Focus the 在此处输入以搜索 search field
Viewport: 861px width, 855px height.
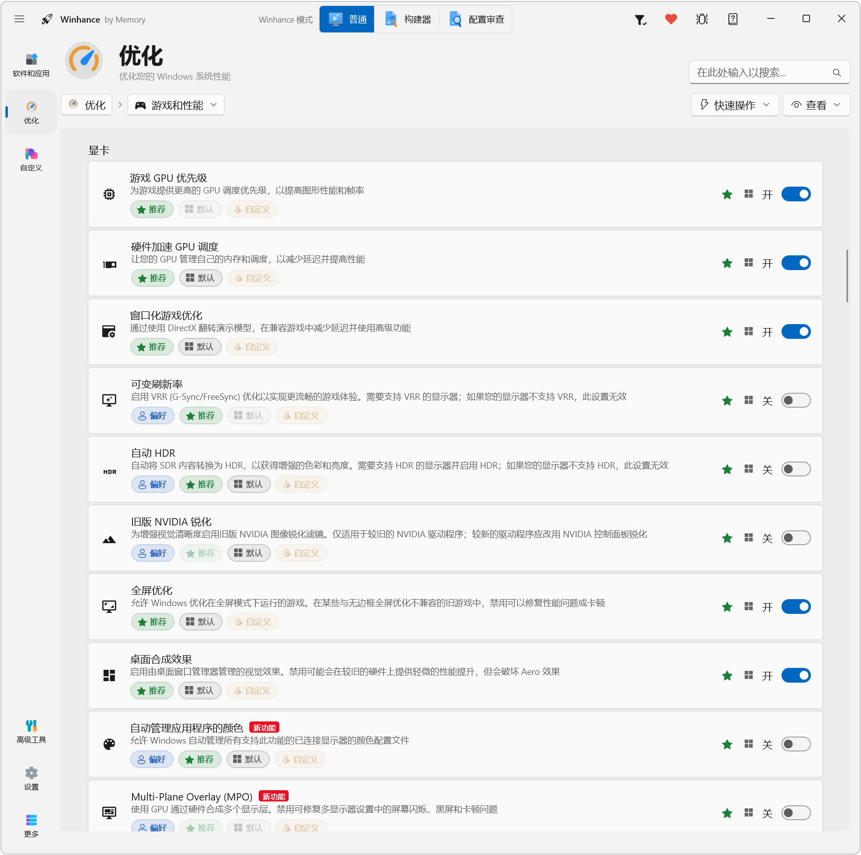click(x=769, y=73)
